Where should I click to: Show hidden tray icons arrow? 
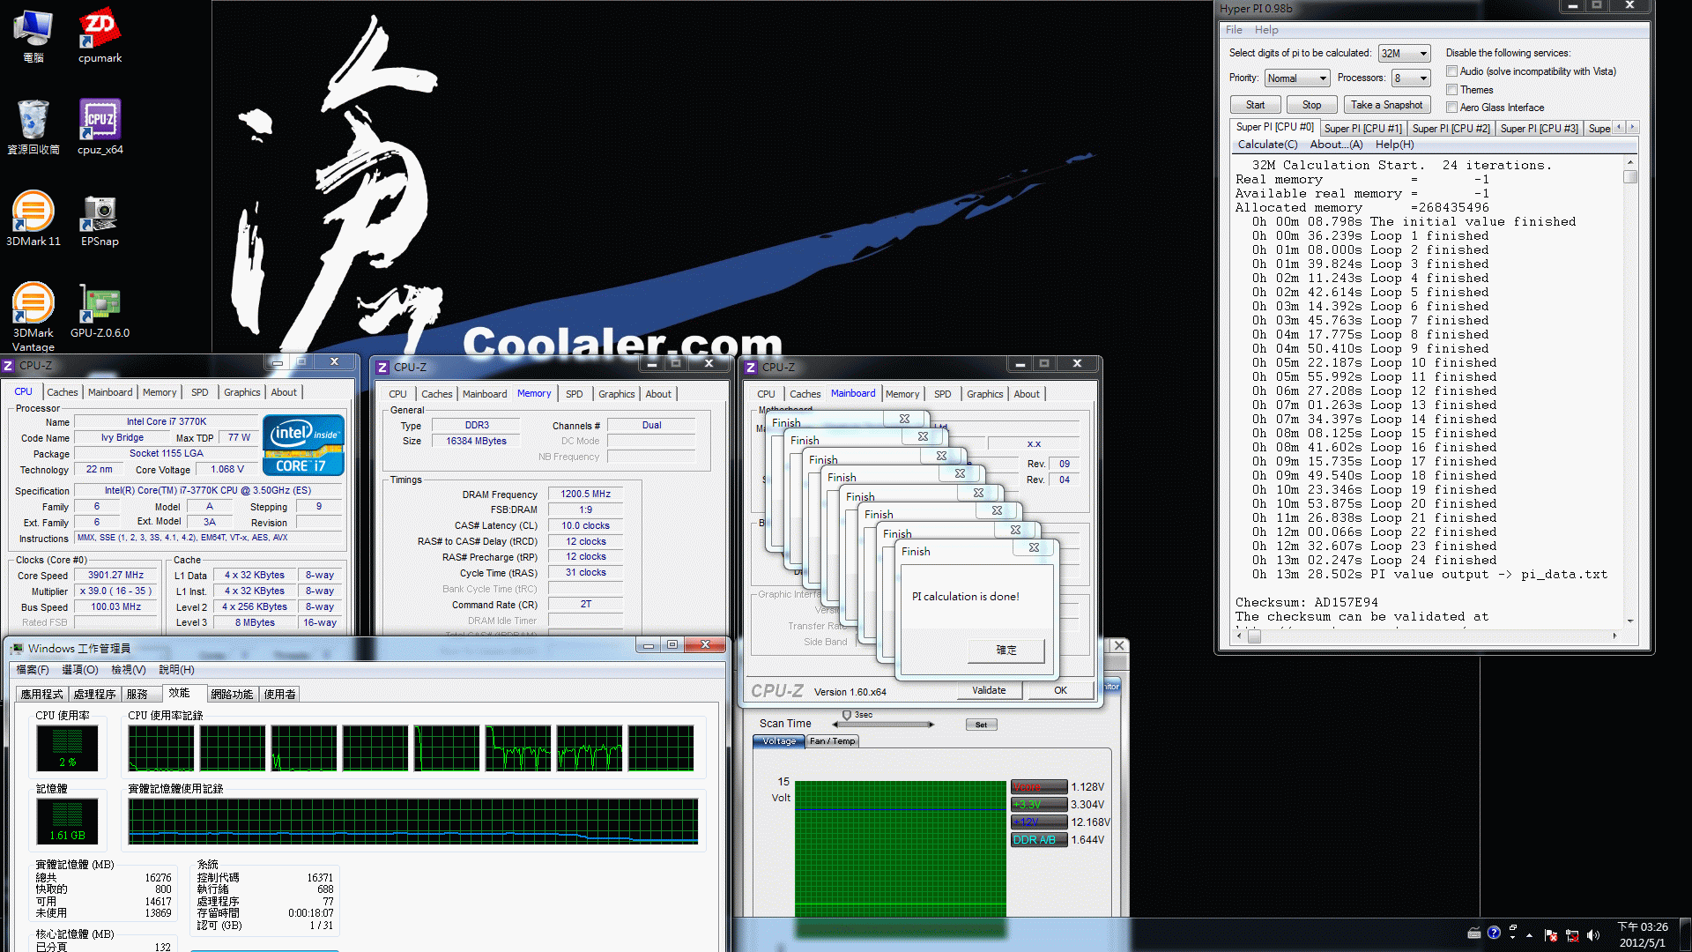(x=1529, y=935)
